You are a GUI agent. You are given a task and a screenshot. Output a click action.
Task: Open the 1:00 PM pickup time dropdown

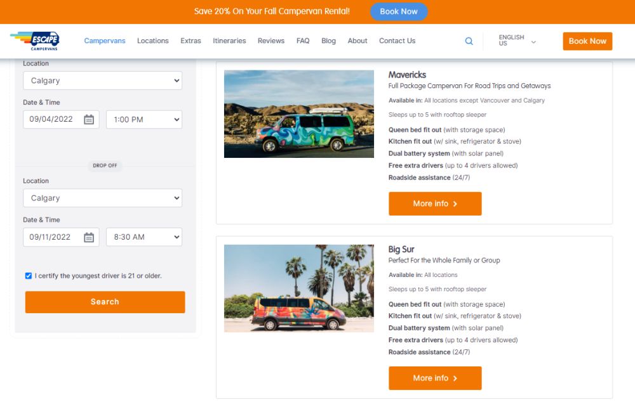coord(144,119)
